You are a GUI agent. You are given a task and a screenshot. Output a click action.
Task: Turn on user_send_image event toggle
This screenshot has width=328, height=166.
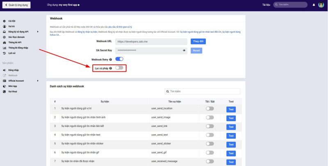(210, 117)
